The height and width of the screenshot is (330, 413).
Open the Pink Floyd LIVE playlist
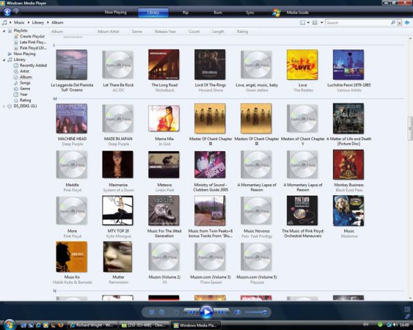tap(33, 48)
